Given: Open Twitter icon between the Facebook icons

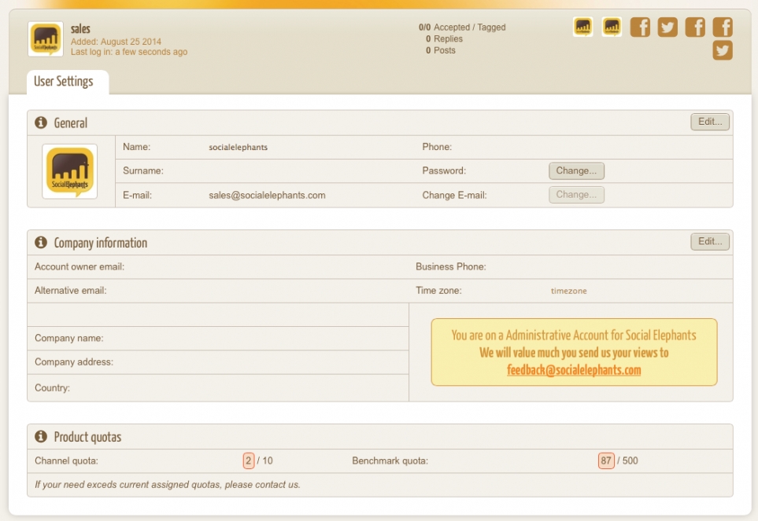Looking at the screenshot, I should click(x=667, y=27).
